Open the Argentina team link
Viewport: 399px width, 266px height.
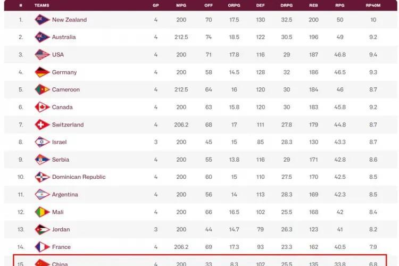click(x=65, y=195)
